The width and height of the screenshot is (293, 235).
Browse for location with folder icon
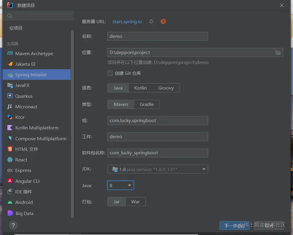(278, 53)
